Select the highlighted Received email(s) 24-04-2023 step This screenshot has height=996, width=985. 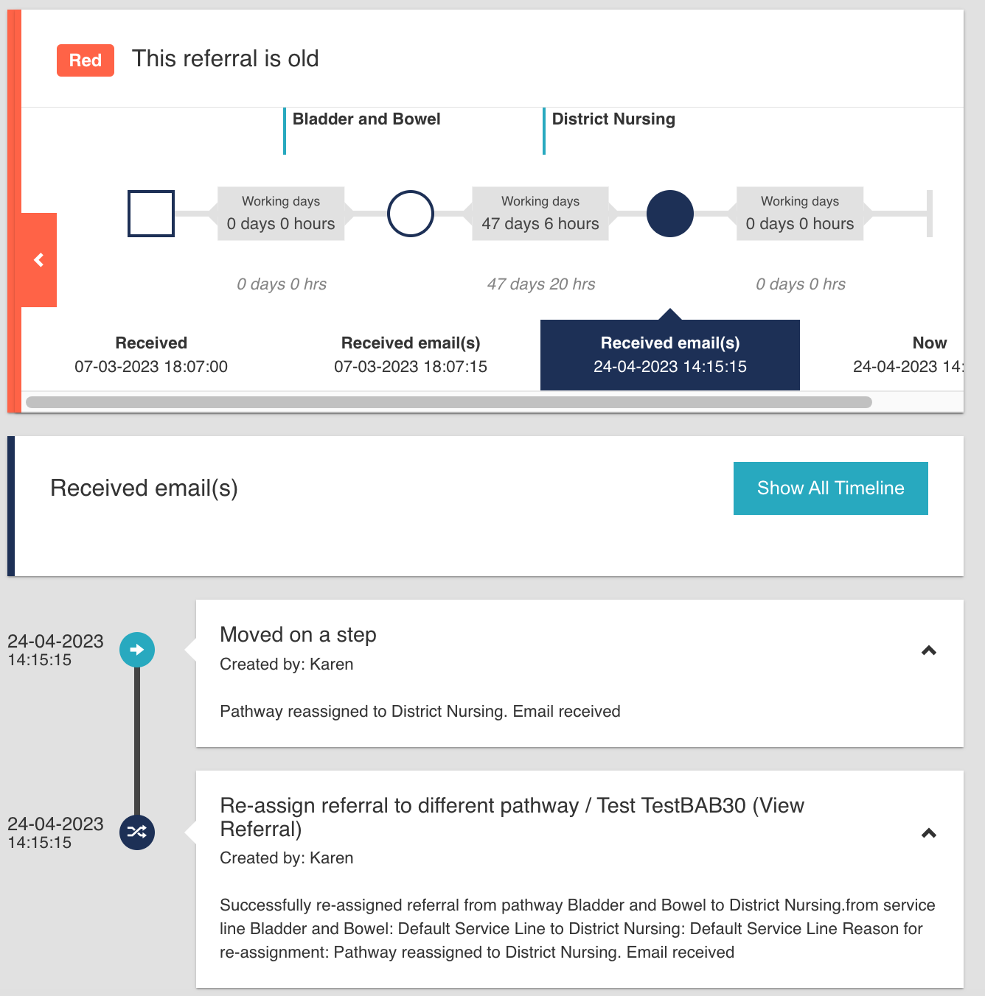[670, 354]
